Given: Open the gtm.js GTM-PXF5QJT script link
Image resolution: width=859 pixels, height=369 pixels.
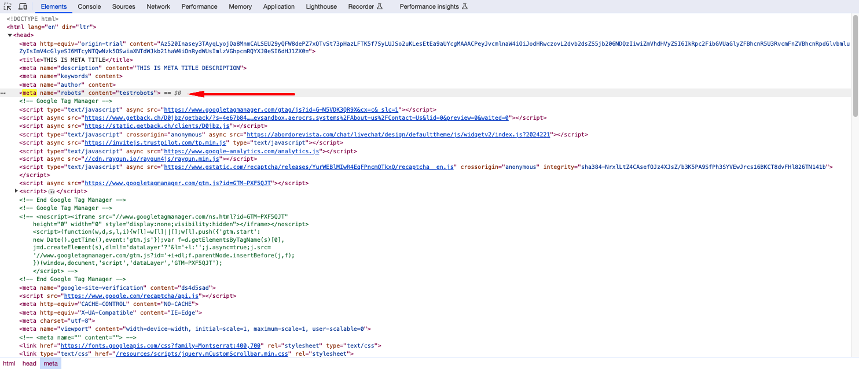Looking at the screenshot, I should [178, 183].
